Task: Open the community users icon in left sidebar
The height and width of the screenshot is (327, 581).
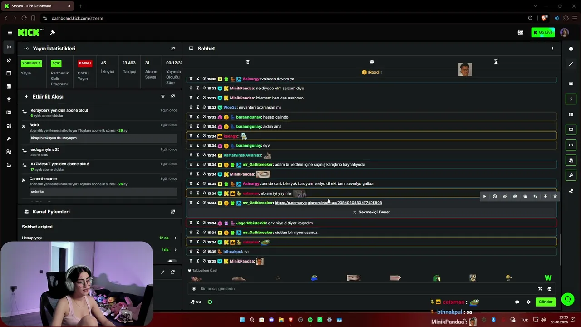Action: coord(9,152)
